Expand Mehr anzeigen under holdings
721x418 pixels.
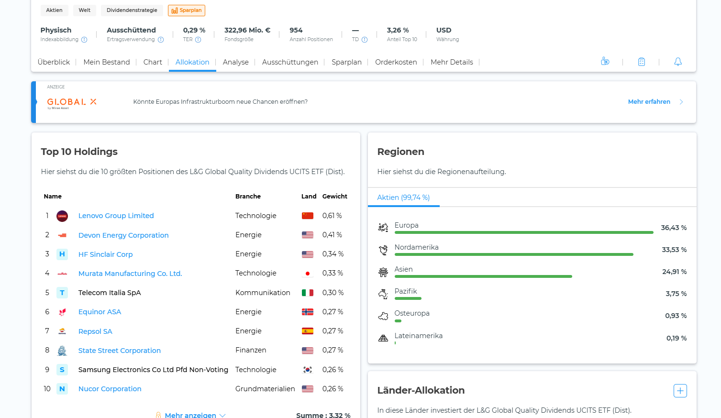coord(190,415)
